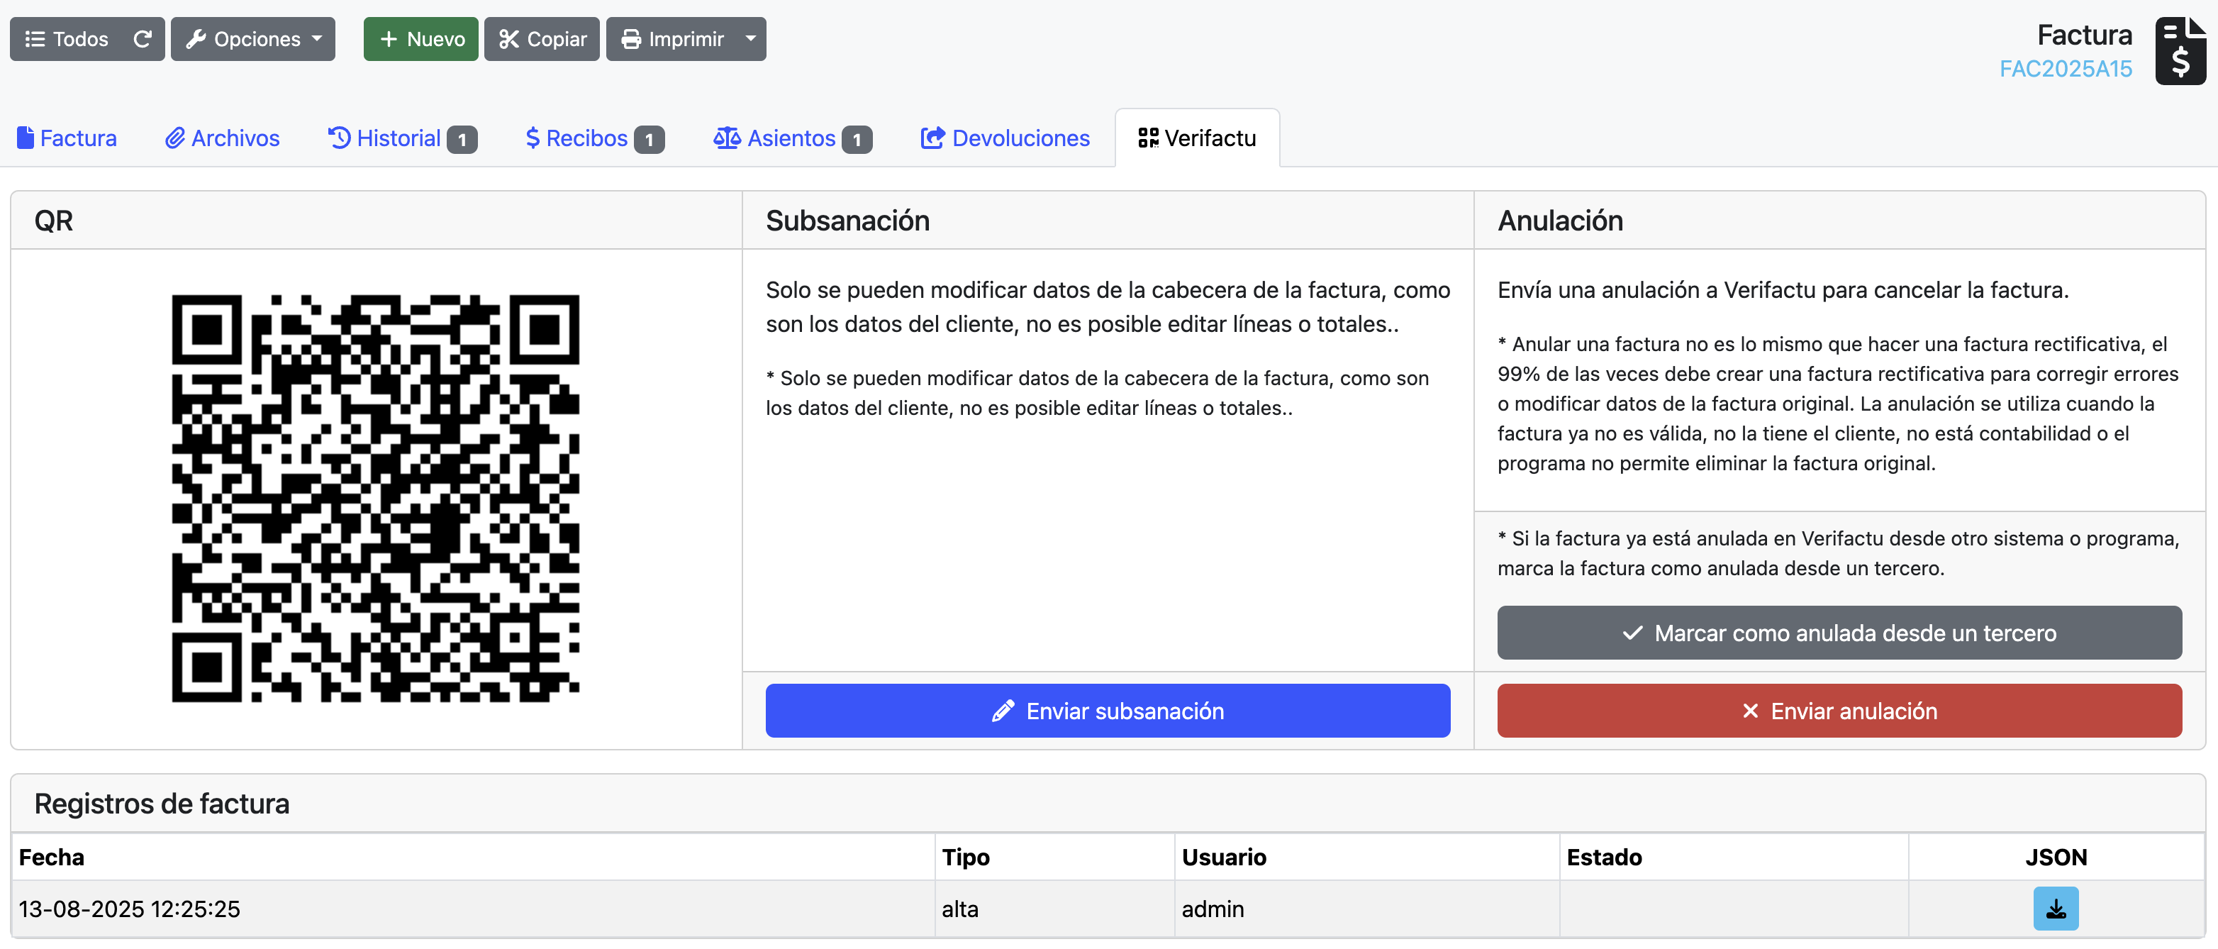Image resolution: width=2218 pixels, height=949 pixels.
Task: Go to the Factura tab
Action: pos(67,138)
